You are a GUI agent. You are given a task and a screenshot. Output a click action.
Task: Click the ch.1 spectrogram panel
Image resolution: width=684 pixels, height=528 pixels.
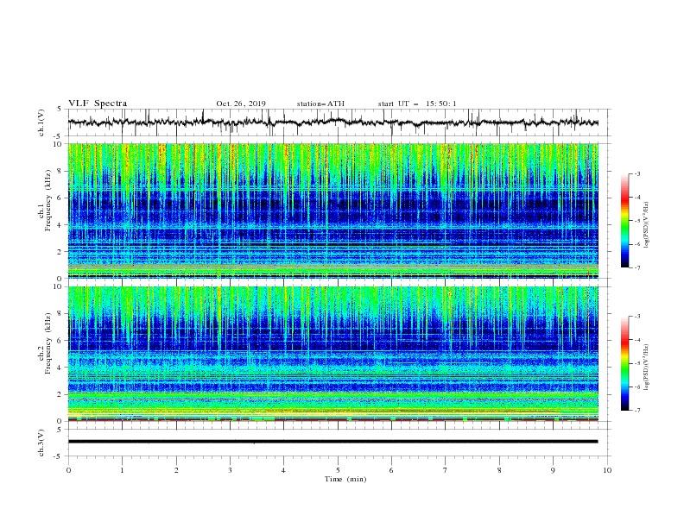click(332, 211)
